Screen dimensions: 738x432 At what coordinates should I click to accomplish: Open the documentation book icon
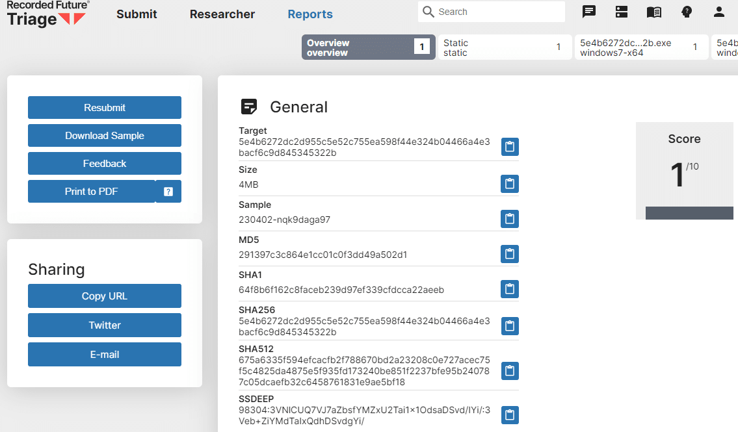(653, 12)
